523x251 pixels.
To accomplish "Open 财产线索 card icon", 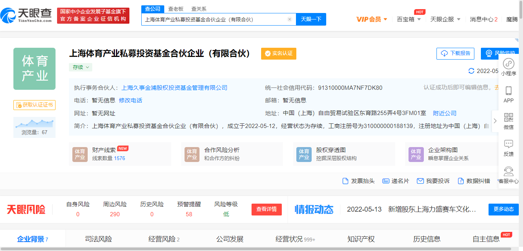I will tap(80, 154).
